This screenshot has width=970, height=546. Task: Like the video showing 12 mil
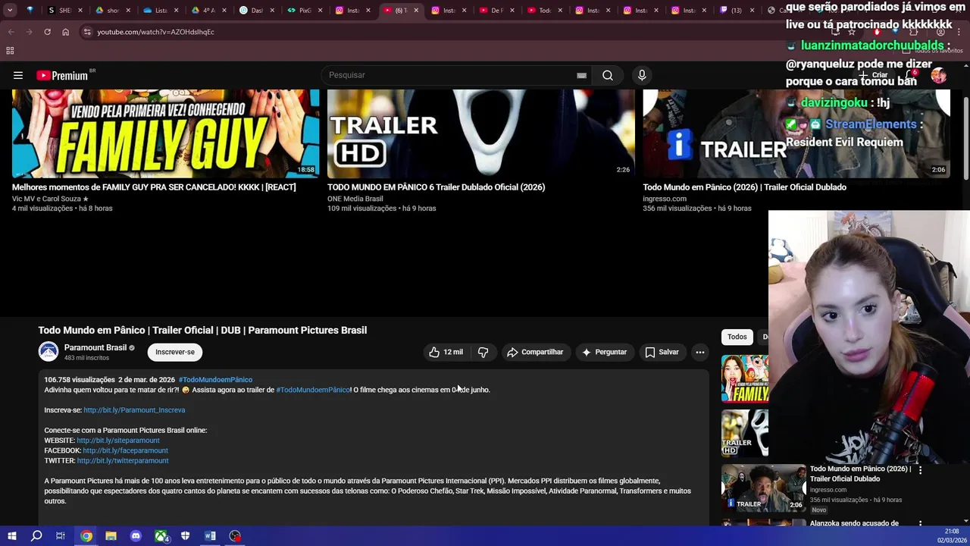coord(446,352)
